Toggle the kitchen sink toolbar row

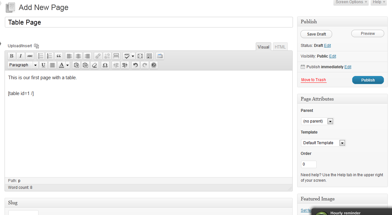(x=149, y=56)
